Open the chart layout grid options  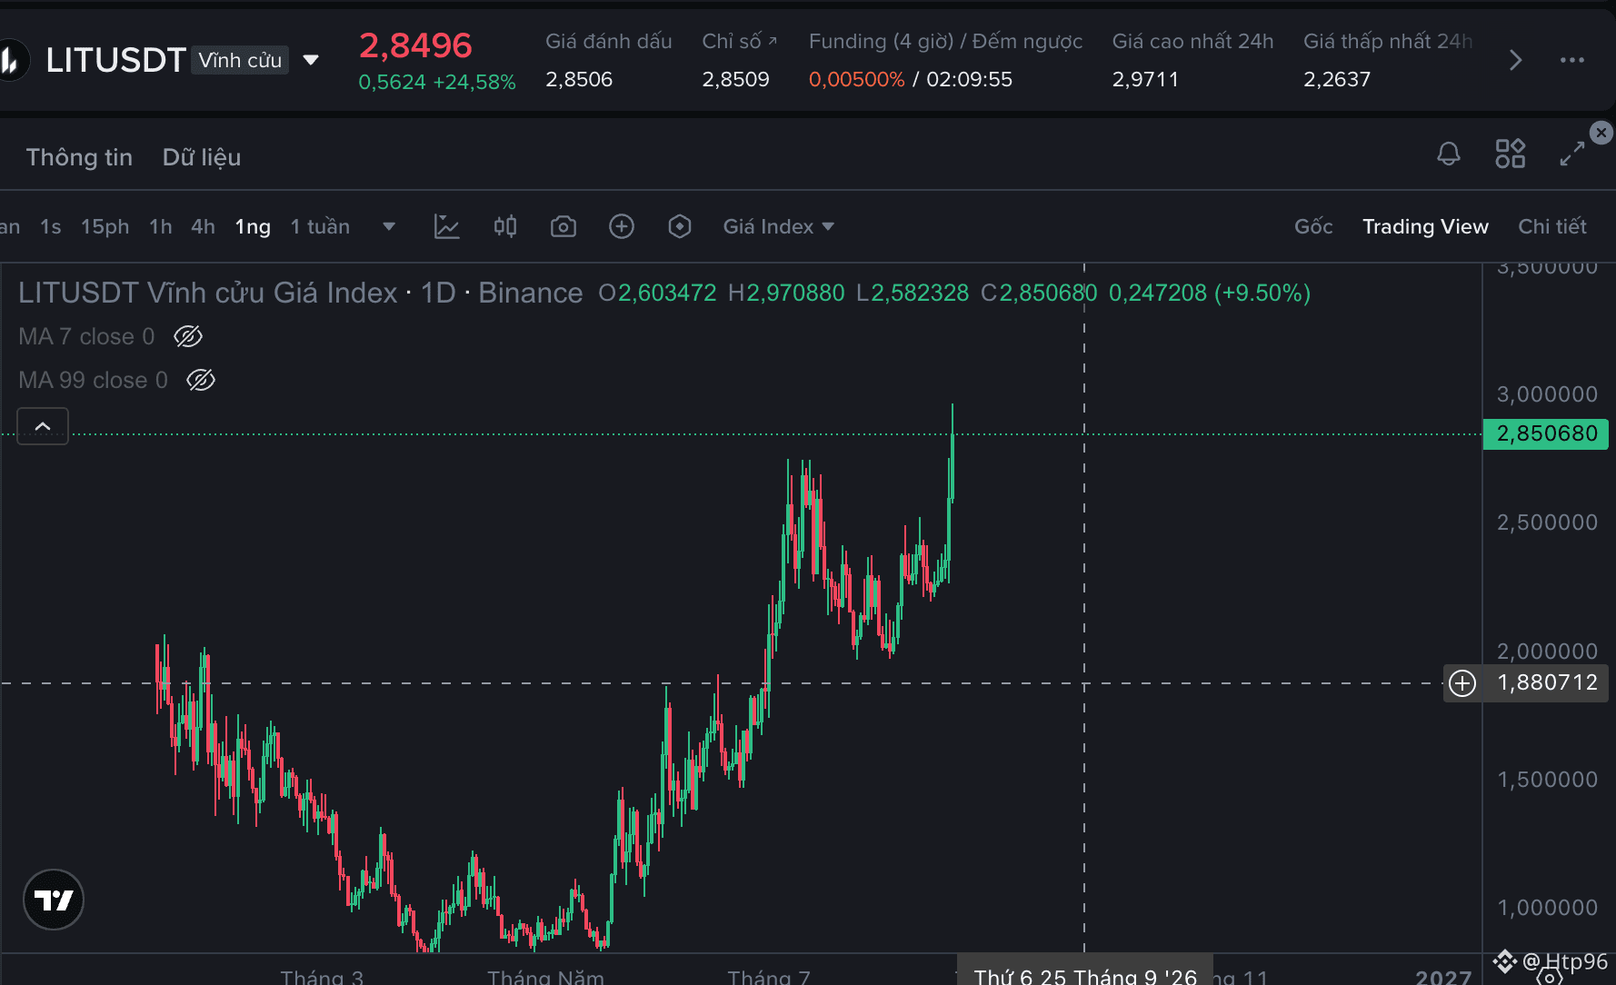click(1511, 154)
